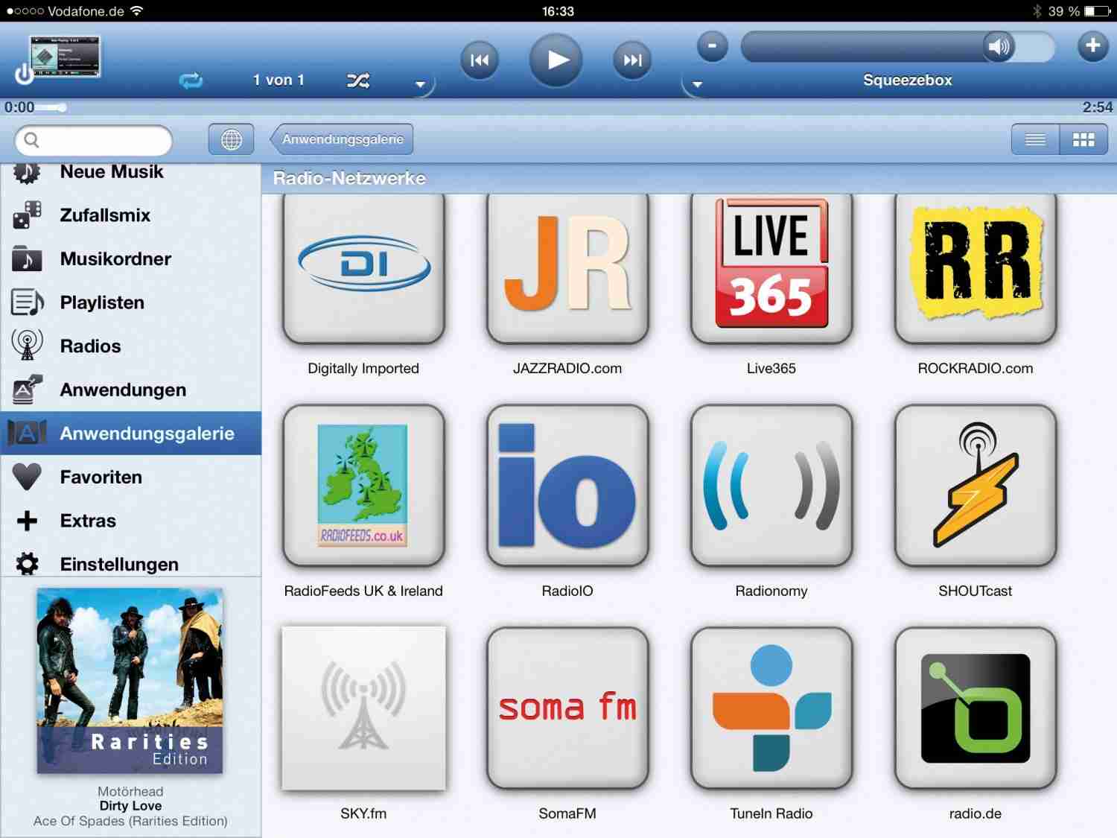
Task: Click the battery indicator in status bar
Action: point(1098,11)
